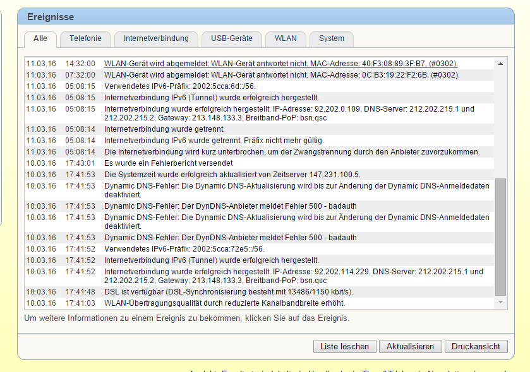The image size is (530, 372).
Task: Click the event list scrollbar thumb
Action: [500, 236]
